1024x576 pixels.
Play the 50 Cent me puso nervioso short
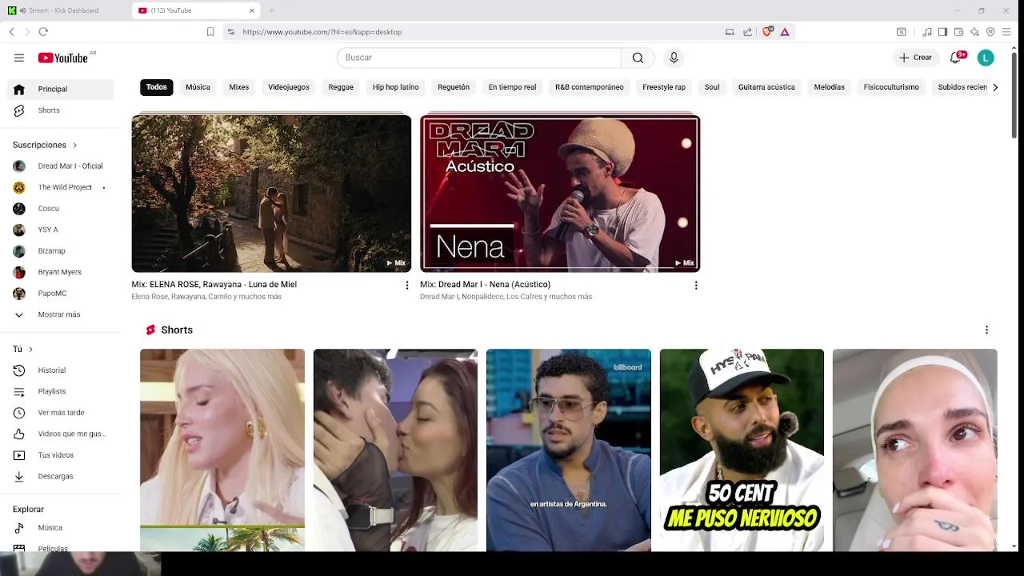coord(742,450)
